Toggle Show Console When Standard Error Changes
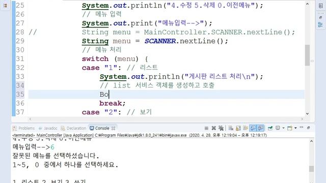Viewport: 326px width, 183px height. coord(260,128)
